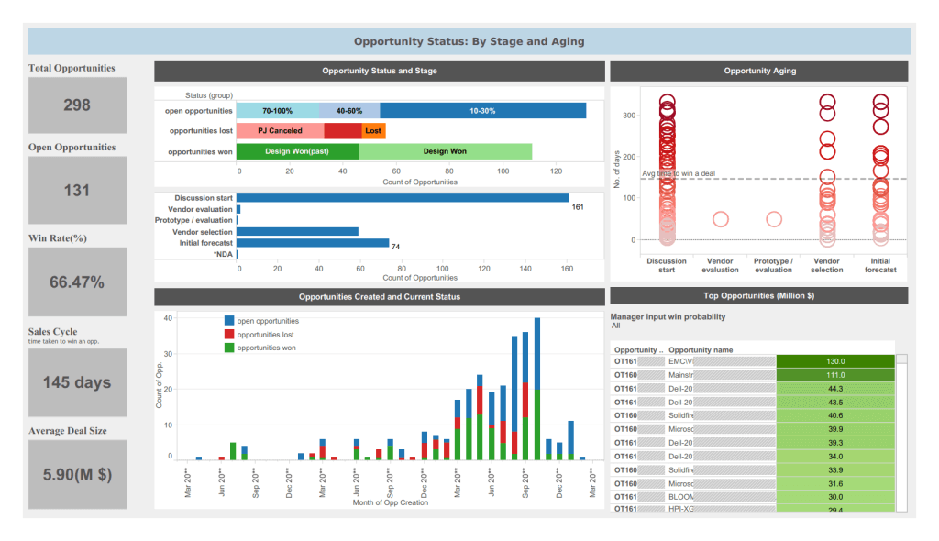Open the Manager input win probability All filter
Viewport: 939px width, 541px height.
pyautogui.click(x=615, y=326)
